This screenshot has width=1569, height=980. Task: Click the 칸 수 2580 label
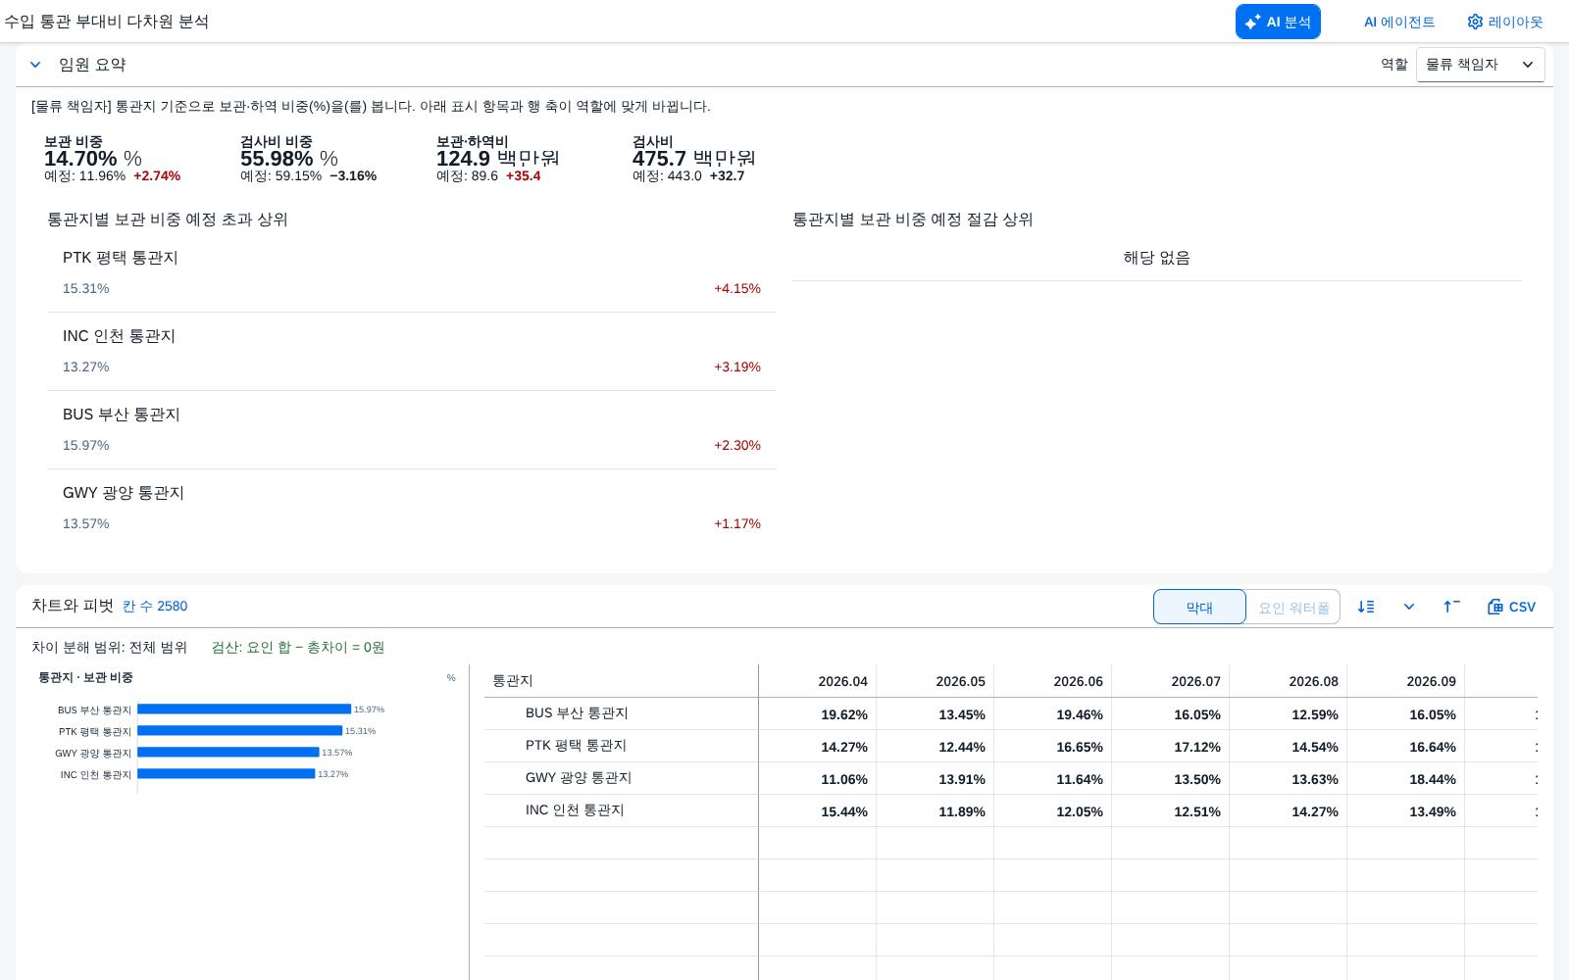tap(155, 607)
